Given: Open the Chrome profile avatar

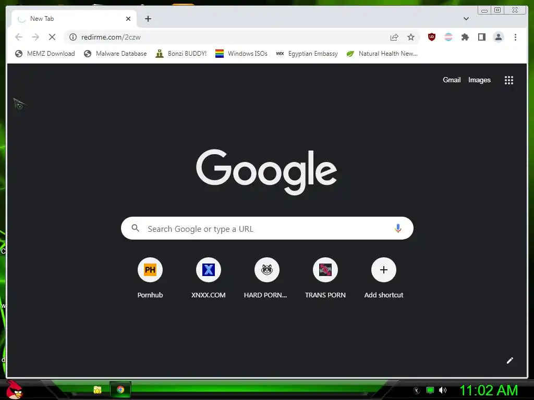Looking at the screenshot, I should (498, 37).
